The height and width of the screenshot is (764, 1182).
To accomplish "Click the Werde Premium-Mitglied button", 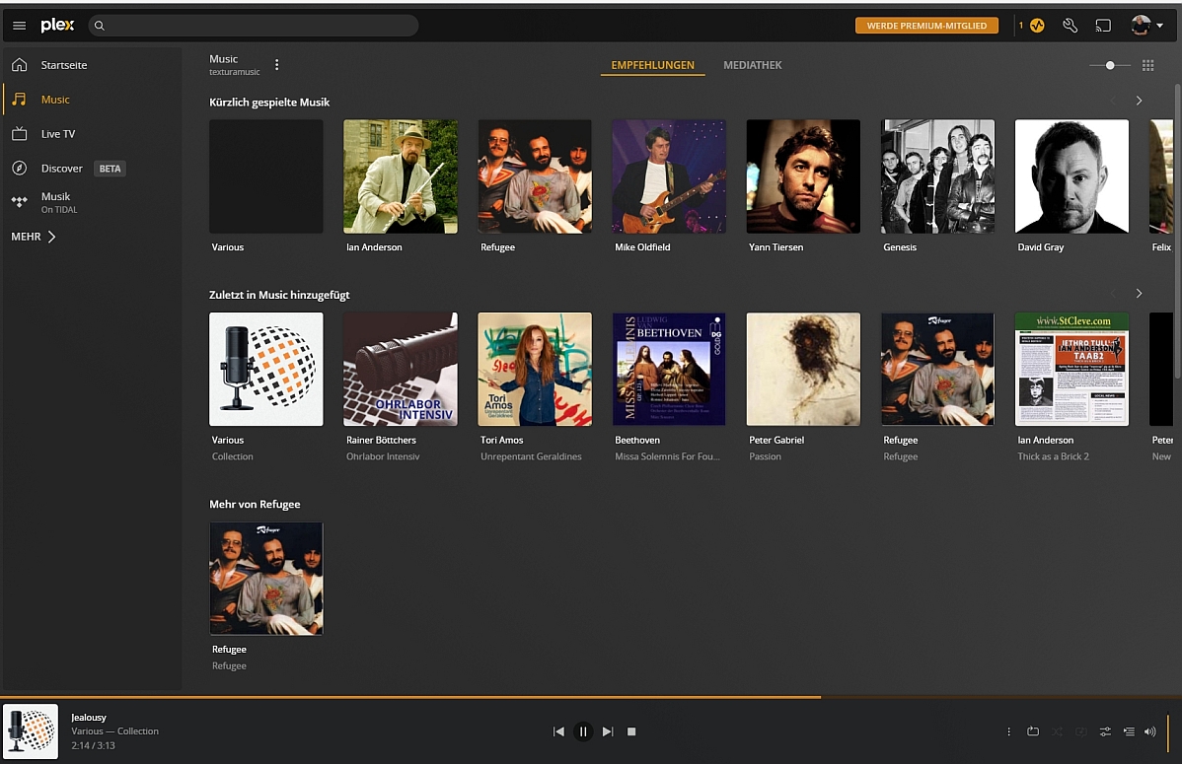I will [x=926, y=26].
